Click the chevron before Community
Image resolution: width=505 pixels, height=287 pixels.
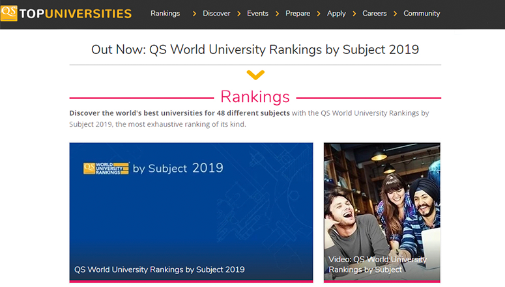pos(395,14)
